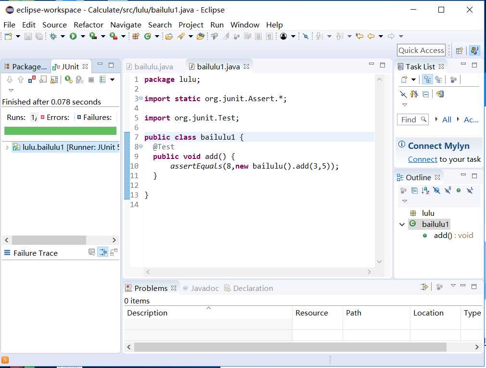Open the Run button dropdown arrow
The width and height of the screenshot is (486, 368).
(x=83, y=37)
